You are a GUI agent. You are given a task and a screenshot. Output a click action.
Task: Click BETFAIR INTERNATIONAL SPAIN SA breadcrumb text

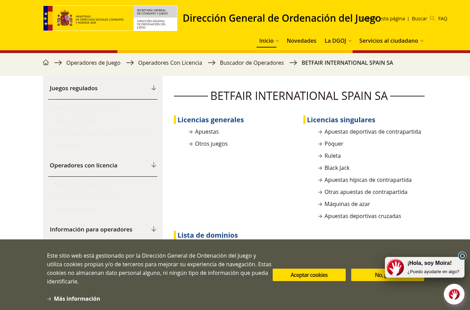coord(347,63)
